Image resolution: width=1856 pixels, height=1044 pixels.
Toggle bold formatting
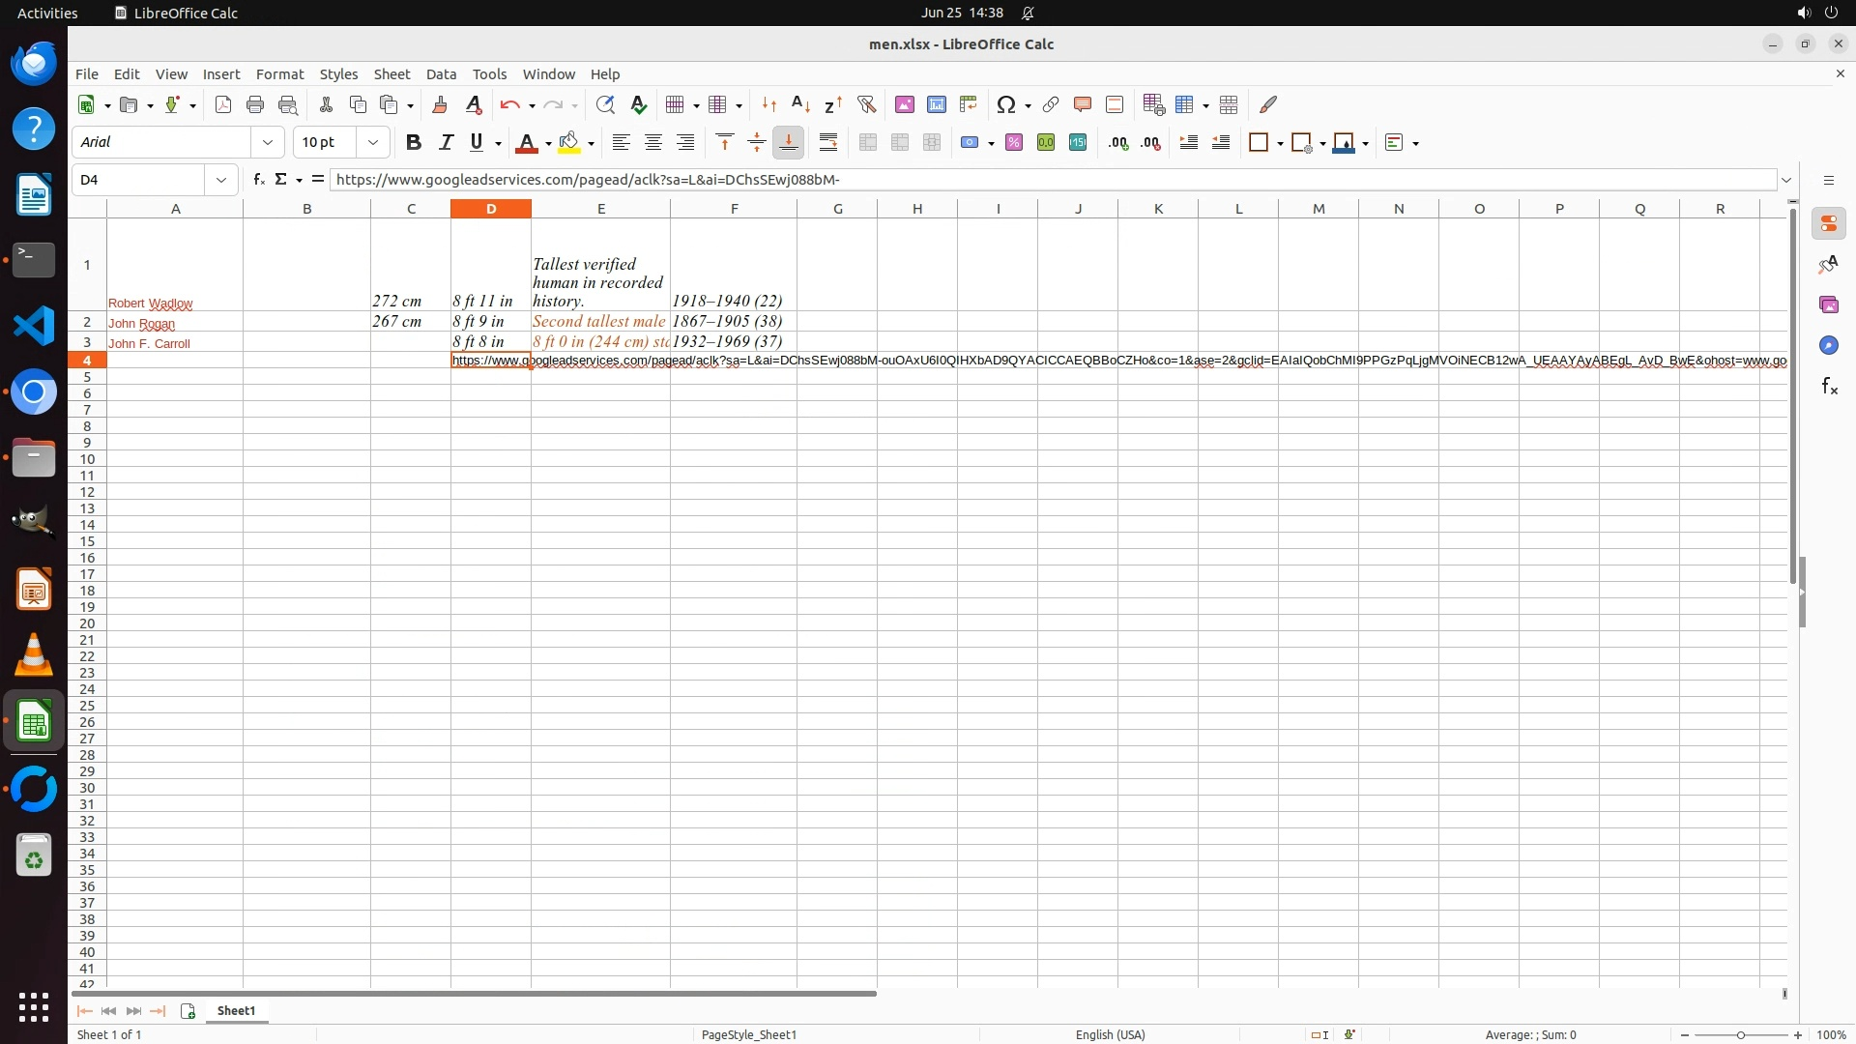point(414,143)
